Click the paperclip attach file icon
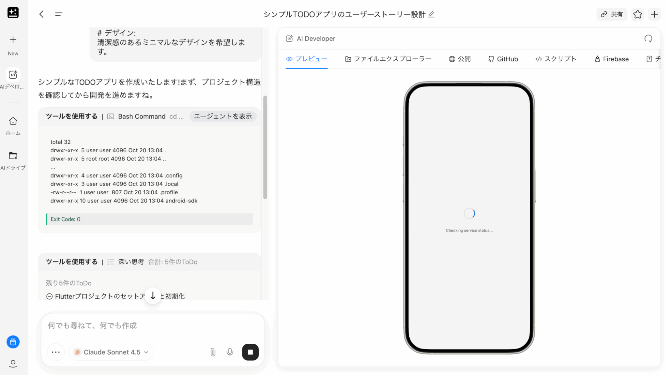The height and width of the screenshot is (375, 668). click(x=213, y=352)
